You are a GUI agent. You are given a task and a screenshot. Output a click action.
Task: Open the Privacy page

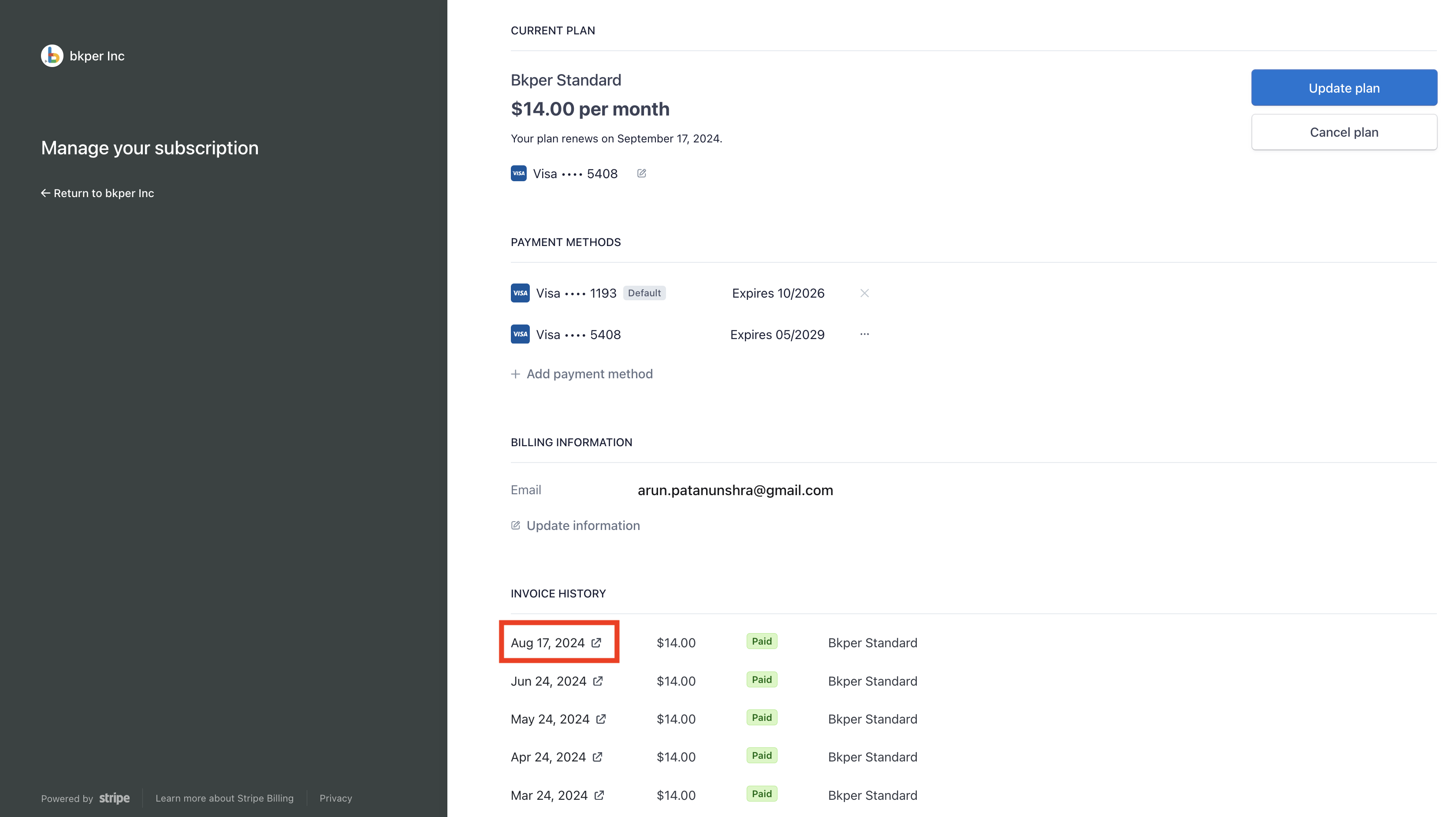pyautogui.click(x=335, y=798)
